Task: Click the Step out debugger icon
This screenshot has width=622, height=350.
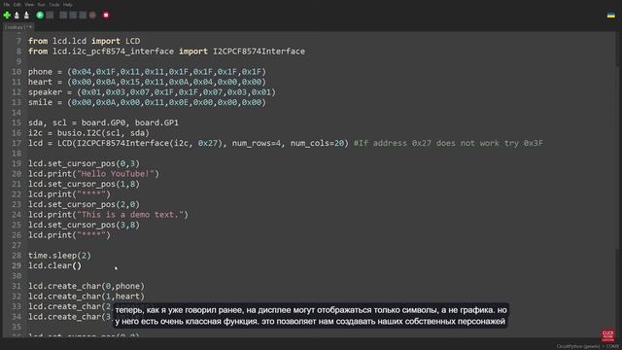Action: click(83, 16)
